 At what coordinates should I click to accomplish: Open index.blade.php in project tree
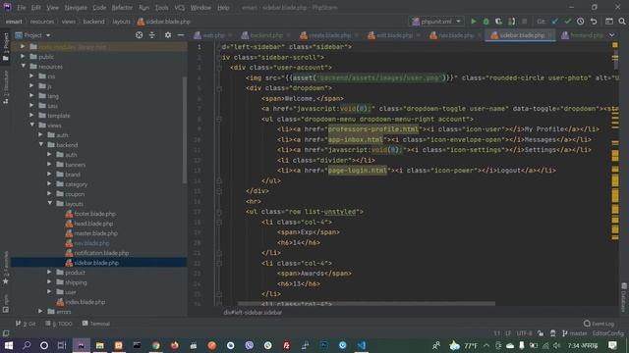(x=86, y=302)
